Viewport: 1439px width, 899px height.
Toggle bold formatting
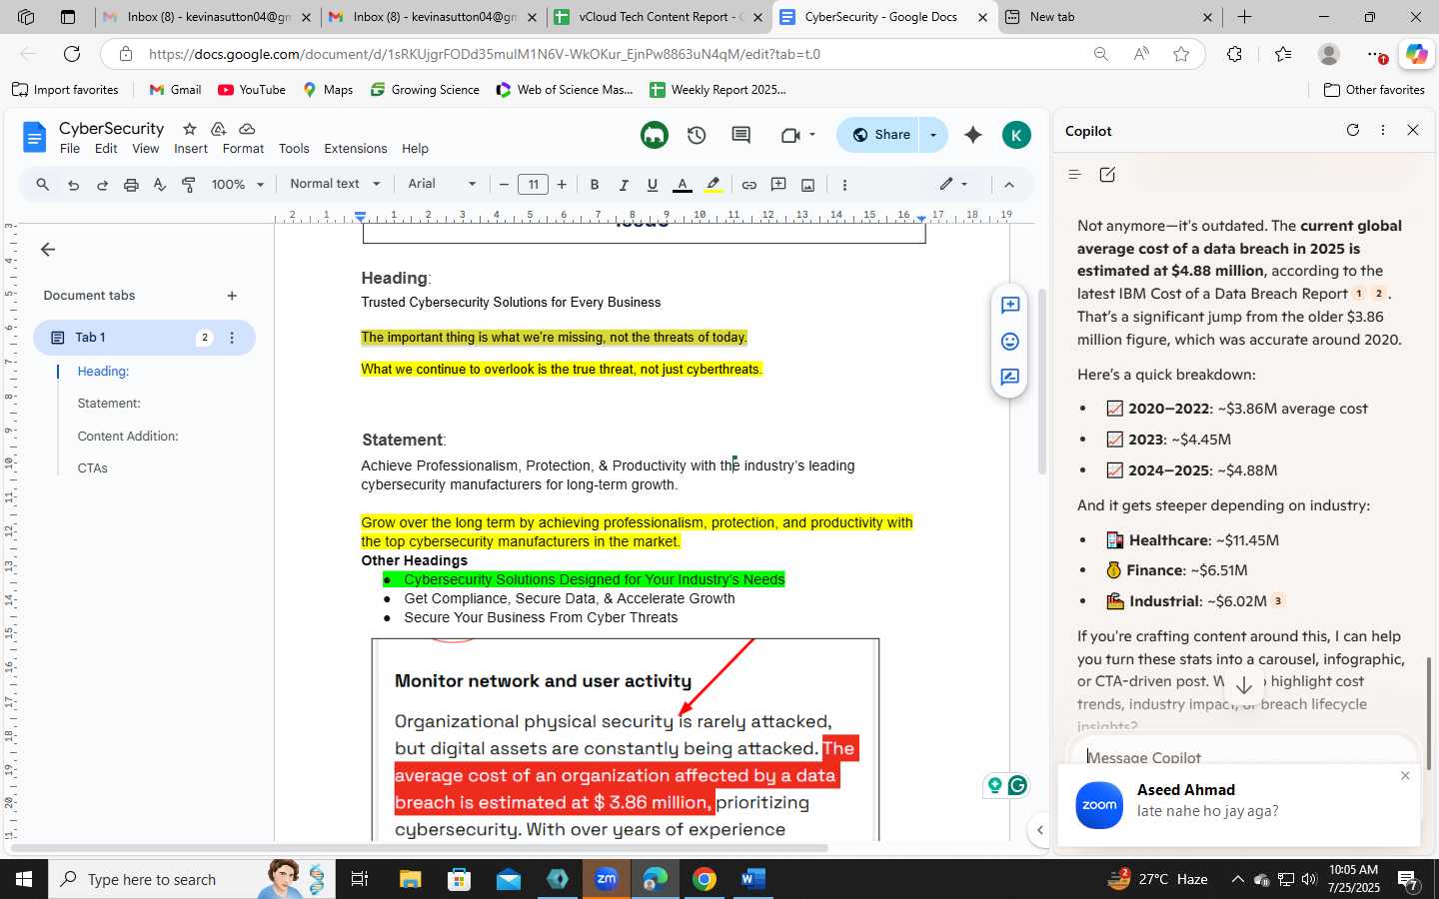(595, 185)
